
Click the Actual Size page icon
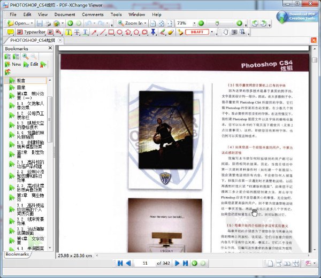(152, 24)
